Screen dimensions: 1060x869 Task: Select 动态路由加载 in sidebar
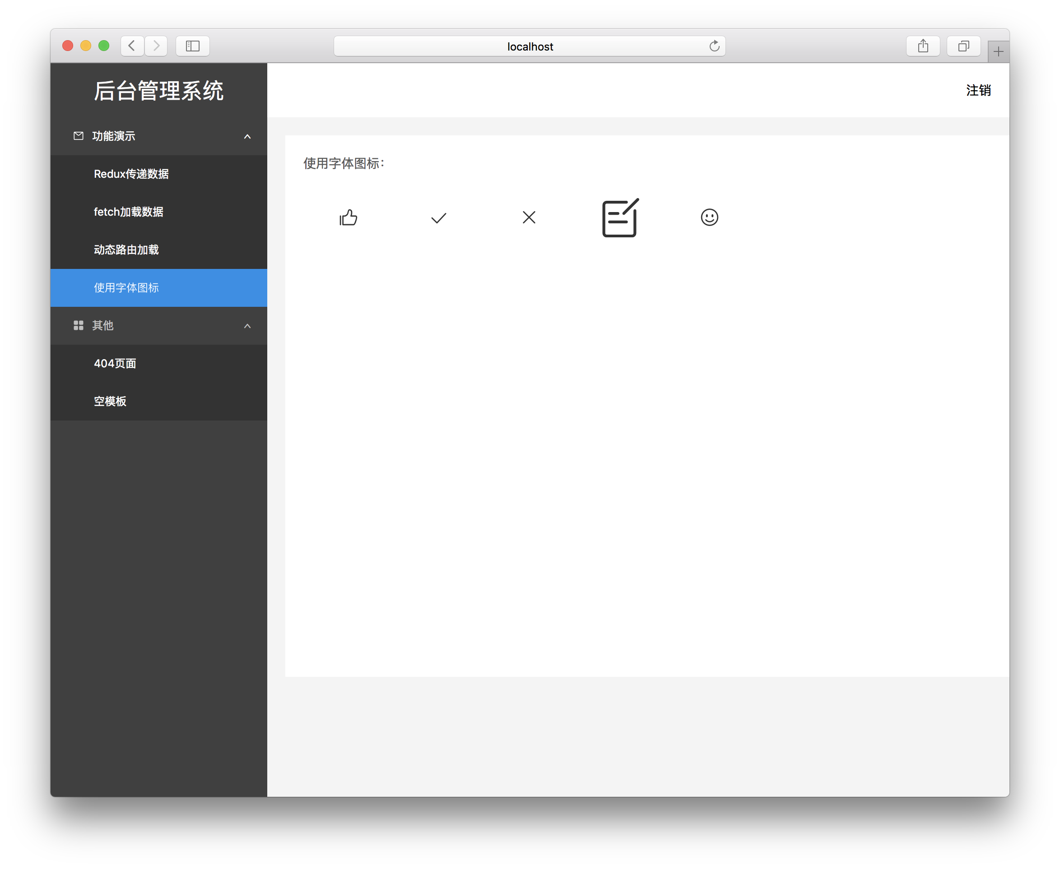(x=126, y=250)
